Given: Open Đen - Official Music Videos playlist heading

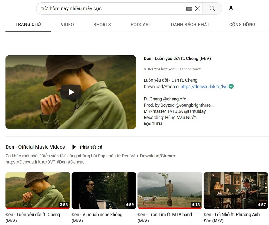Looking at the screenshot, I should tap(35, 147).
